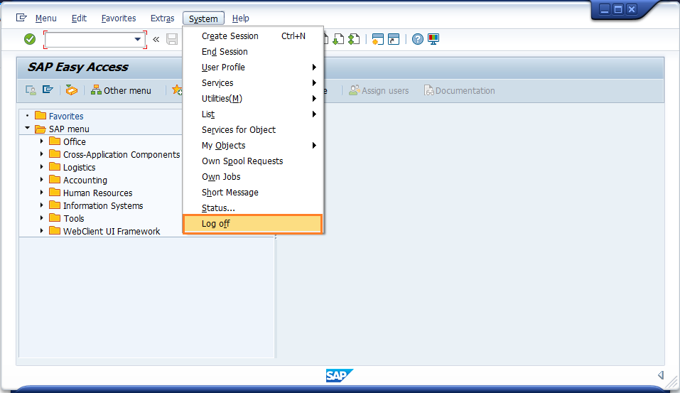Open the Menu item in menu bar
The height and width of the screenshot is (393, 680).
pos(46,18)
